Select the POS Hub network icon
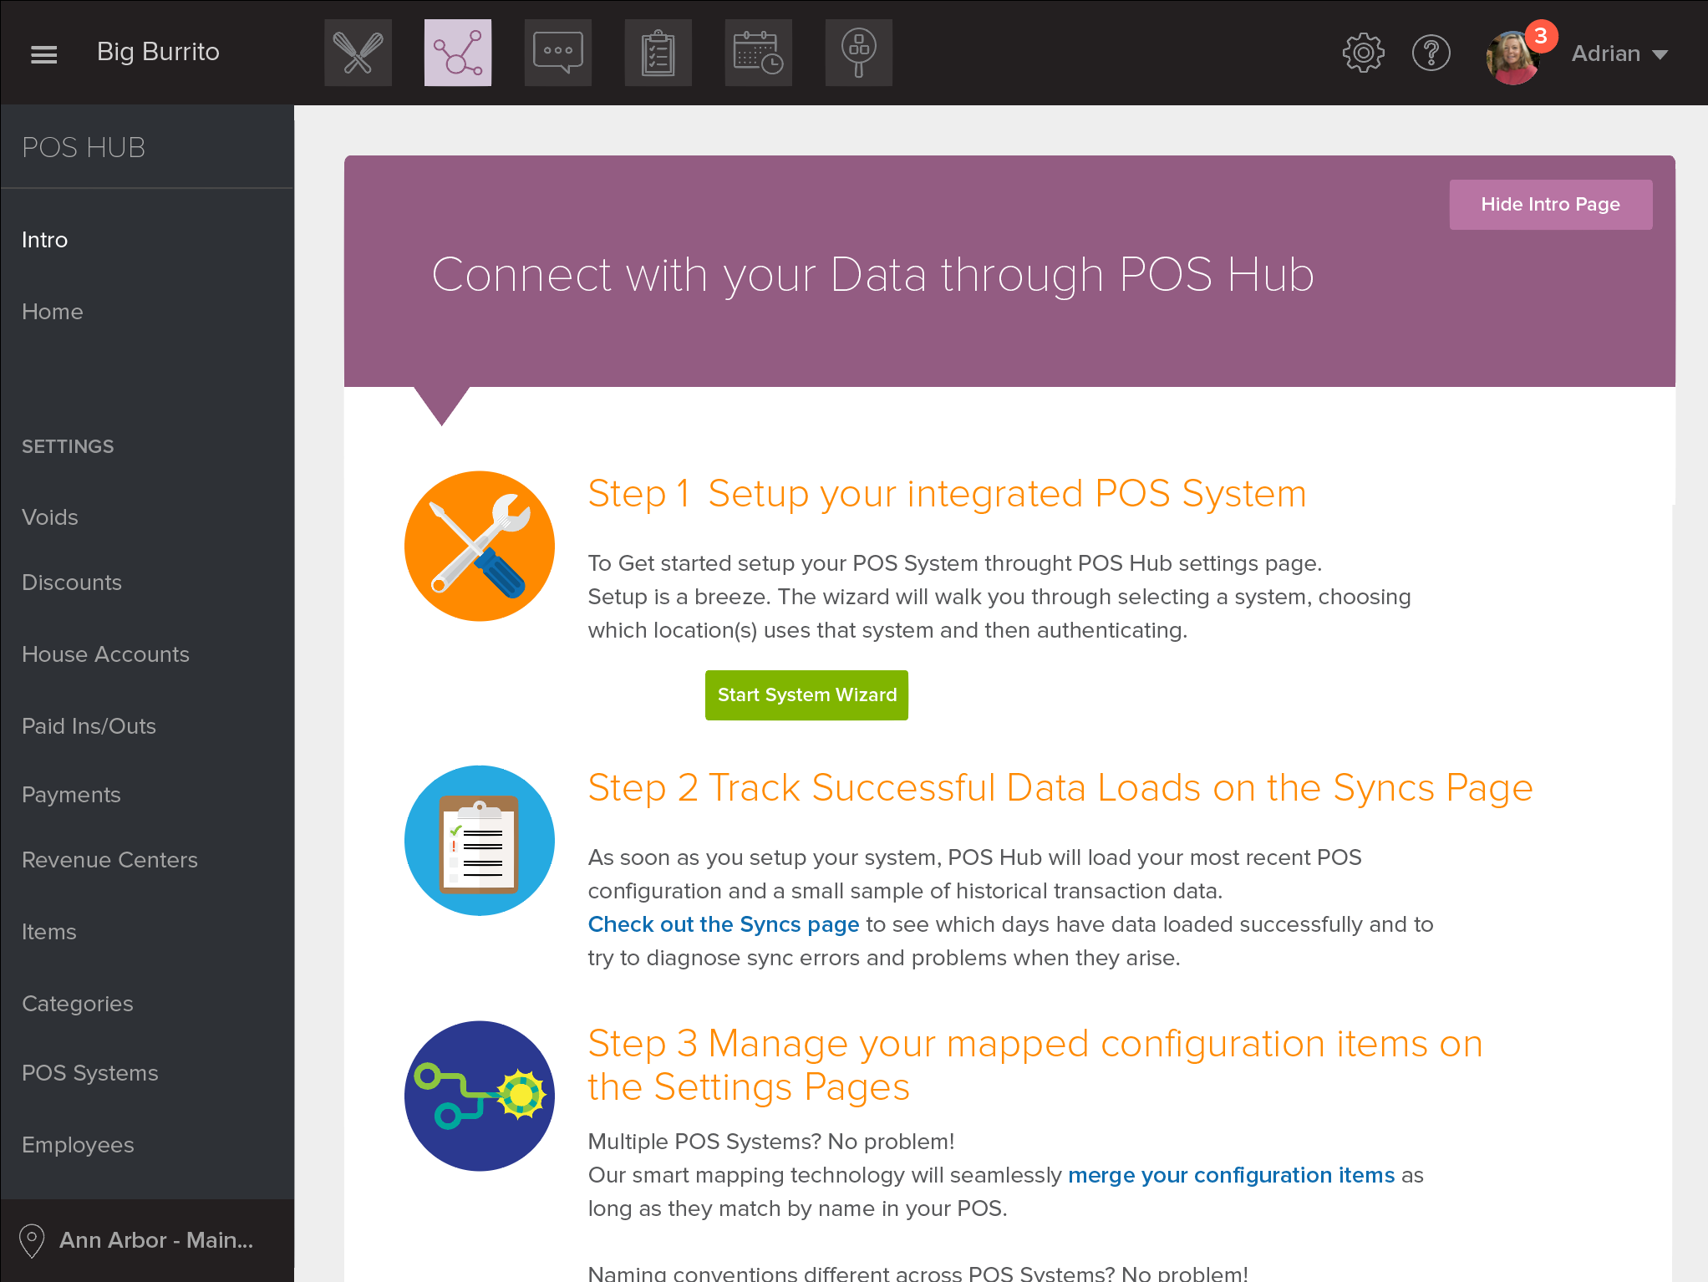The height and width of the screenshot is (1282, 1708). [x=457, y=53]
